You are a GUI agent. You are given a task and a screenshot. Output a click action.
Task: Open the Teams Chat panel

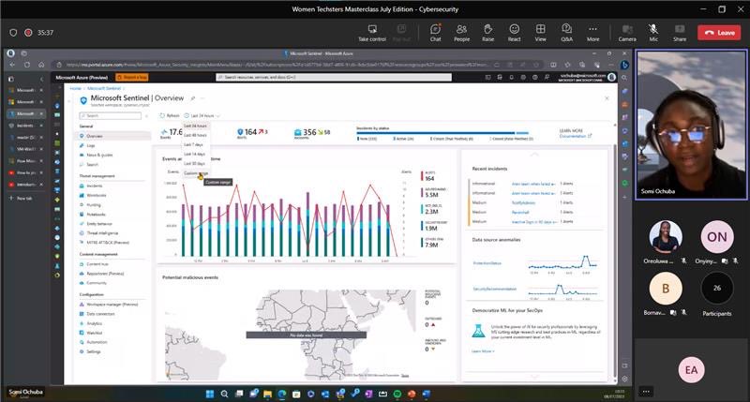[435, 33]
